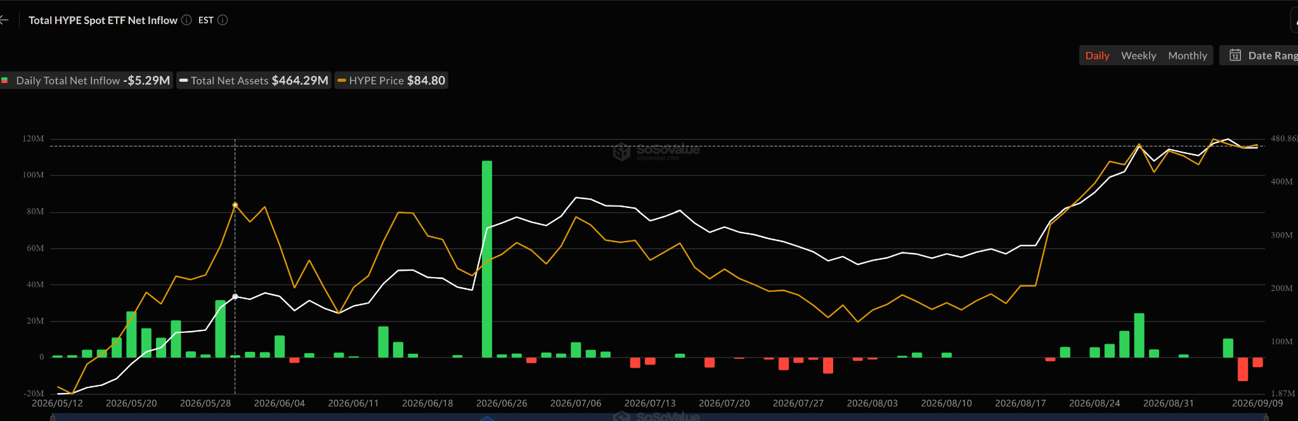This screenshot has width=1298, height=421.
Task: Click the green-red Daily Net Inflow legend marker
Action: pos(4,81)
